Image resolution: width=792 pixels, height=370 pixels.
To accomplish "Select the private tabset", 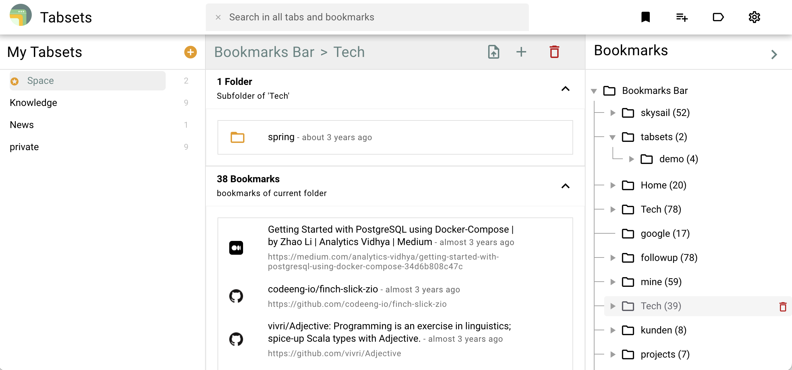I will click(x=24, y=147).
